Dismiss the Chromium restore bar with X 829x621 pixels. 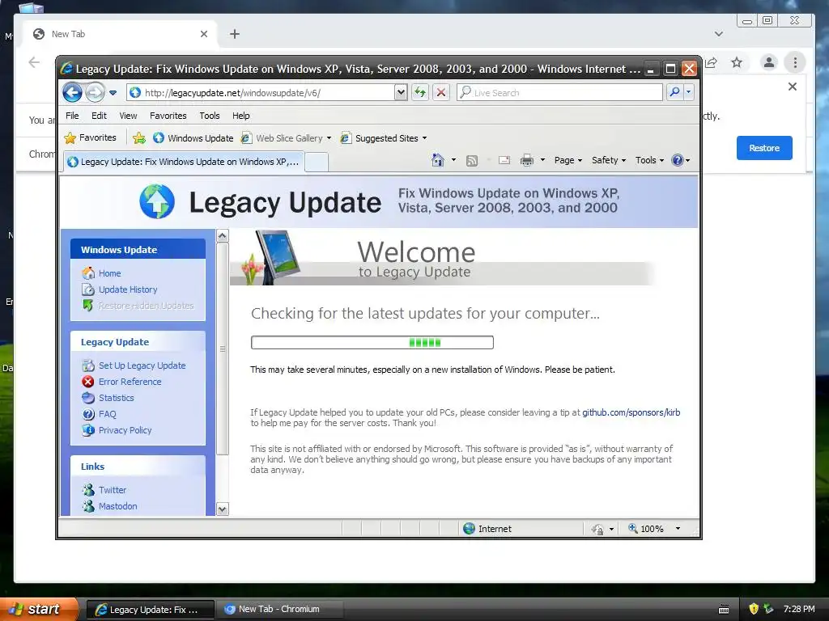click(792, 87)
